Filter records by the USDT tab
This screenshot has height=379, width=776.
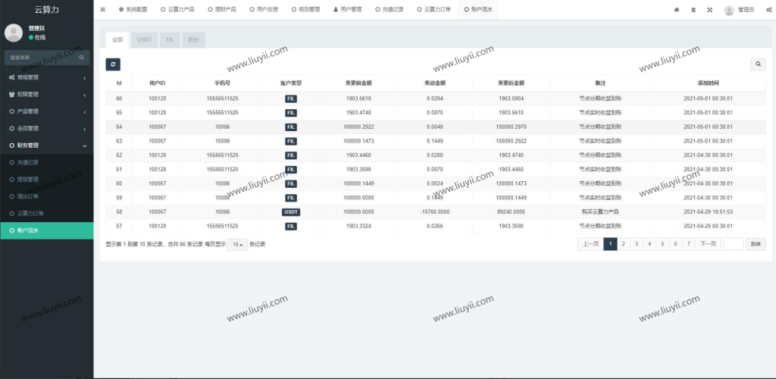point(145,40)
